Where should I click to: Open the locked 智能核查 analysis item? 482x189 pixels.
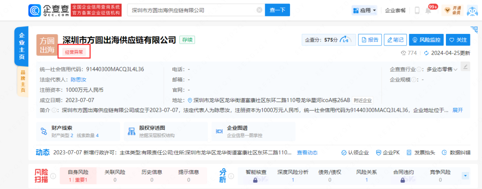pyautogui.click(x=256, y=176)
